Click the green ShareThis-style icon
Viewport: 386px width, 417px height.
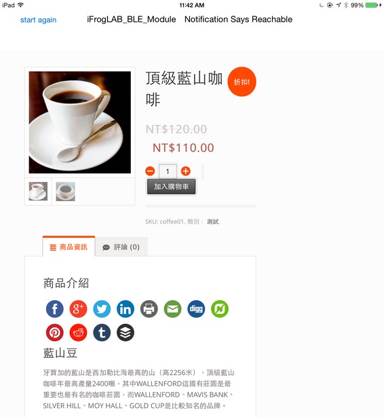click(x=220, y=309)
